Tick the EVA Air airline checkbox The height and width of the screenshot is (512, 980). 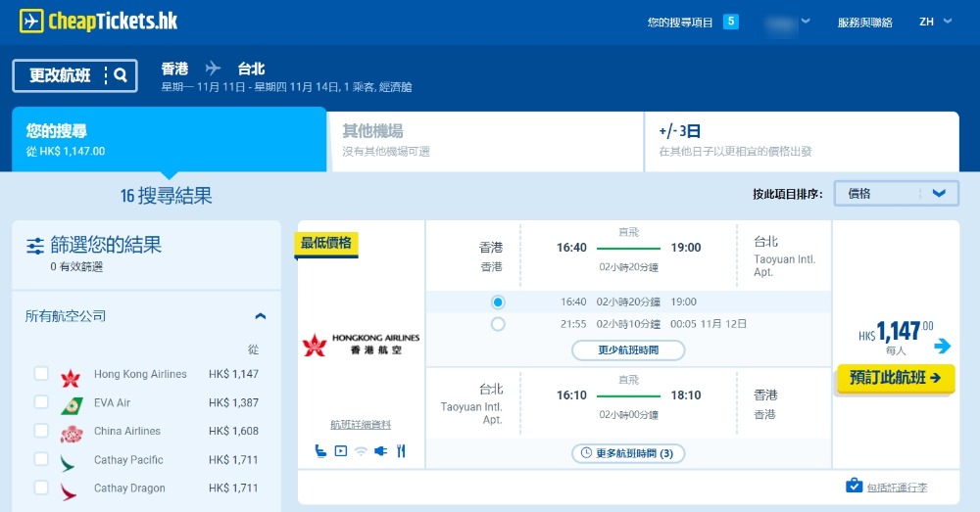click(41, 402)
